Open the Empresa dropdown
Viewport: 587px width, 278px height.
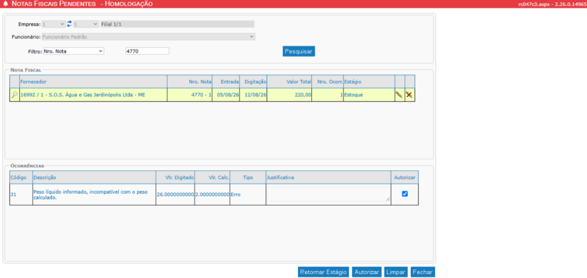(x=54, y=24)
